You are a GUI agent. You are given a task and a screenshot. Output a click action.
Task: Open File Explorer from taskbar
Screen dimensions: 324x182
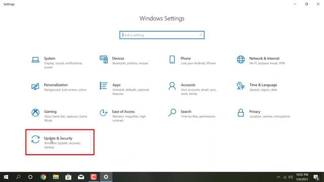[56, 177]
